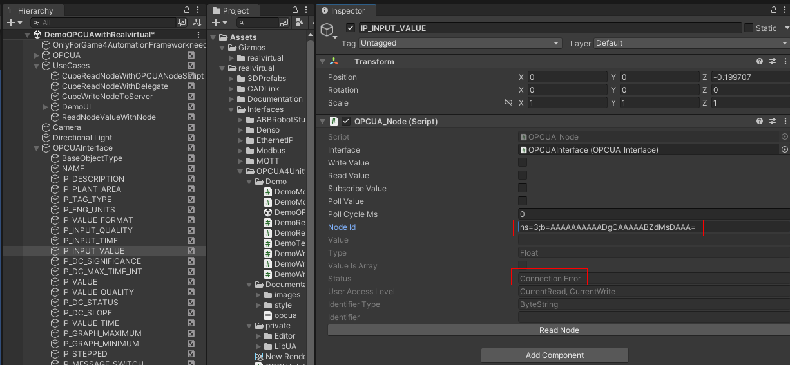Enable the Poll Value checkbox

pos(523,201)
